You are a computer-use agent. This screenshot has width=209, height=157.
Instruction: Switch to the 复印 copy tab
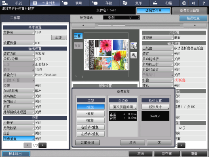tap(135, 3)
